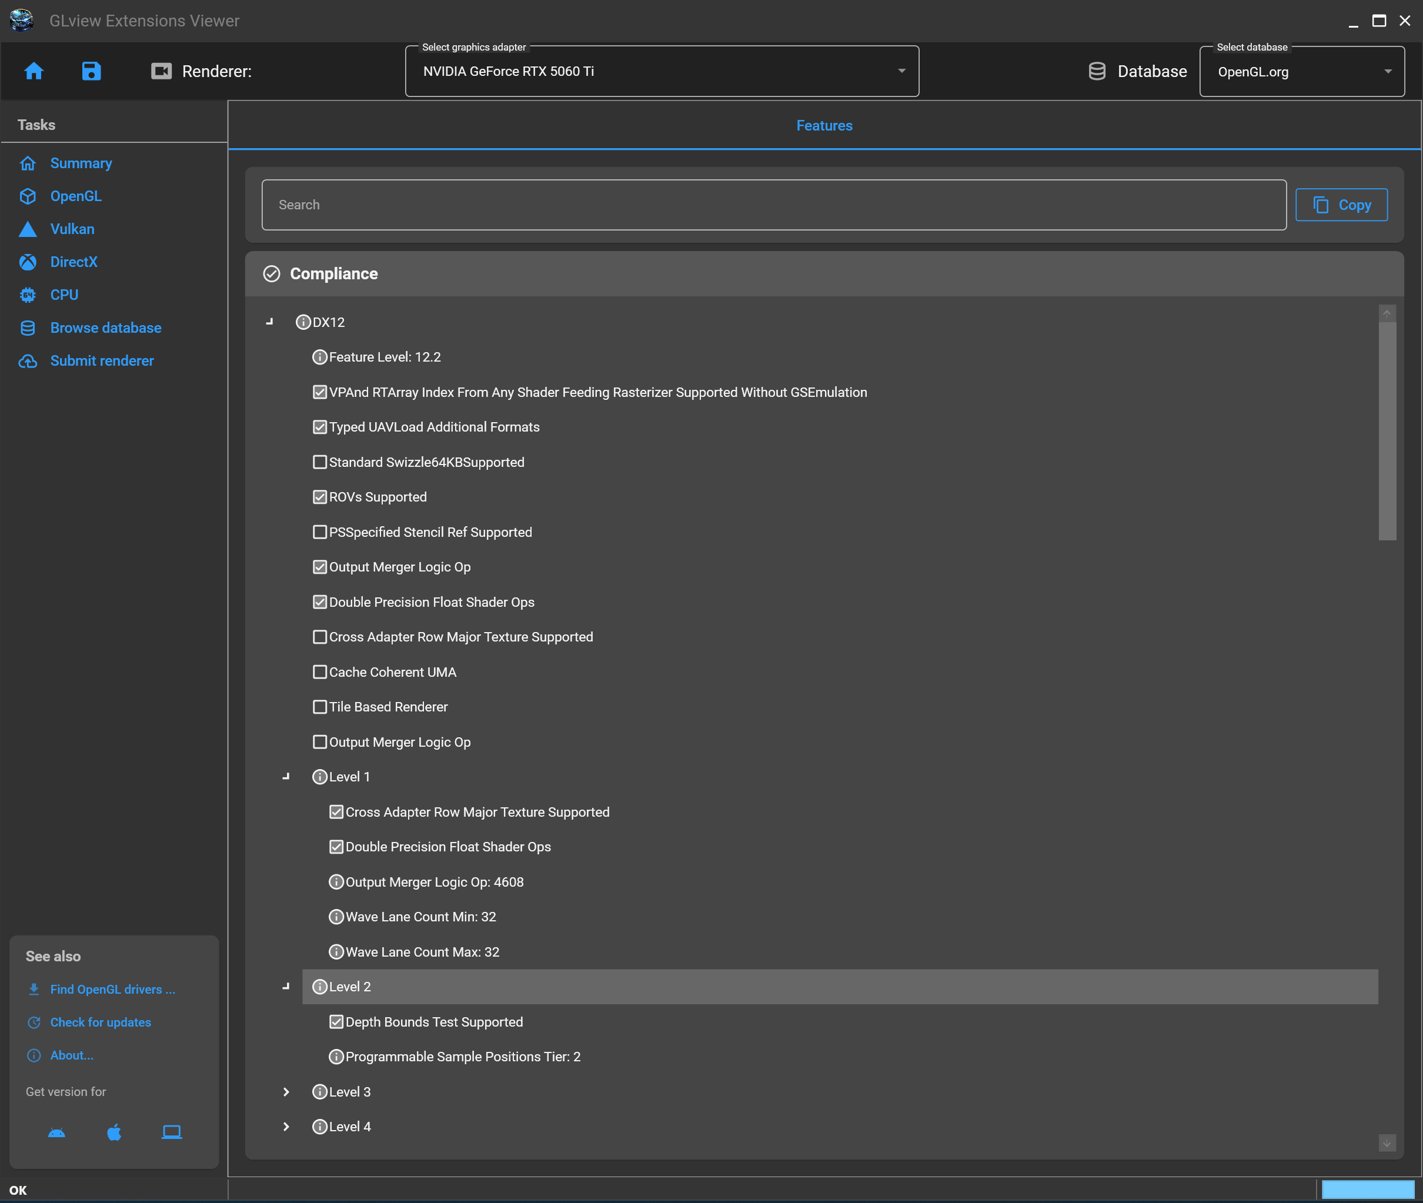Switch to the Features tab

click(x=824, y=125)
